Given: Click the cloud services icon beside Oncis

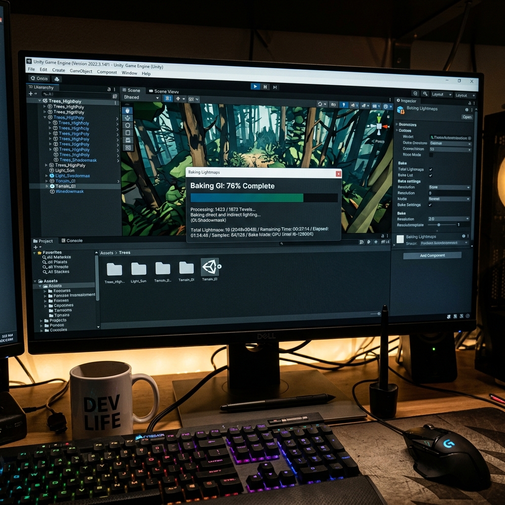Looking at the screenshot, I should point(57,79).
